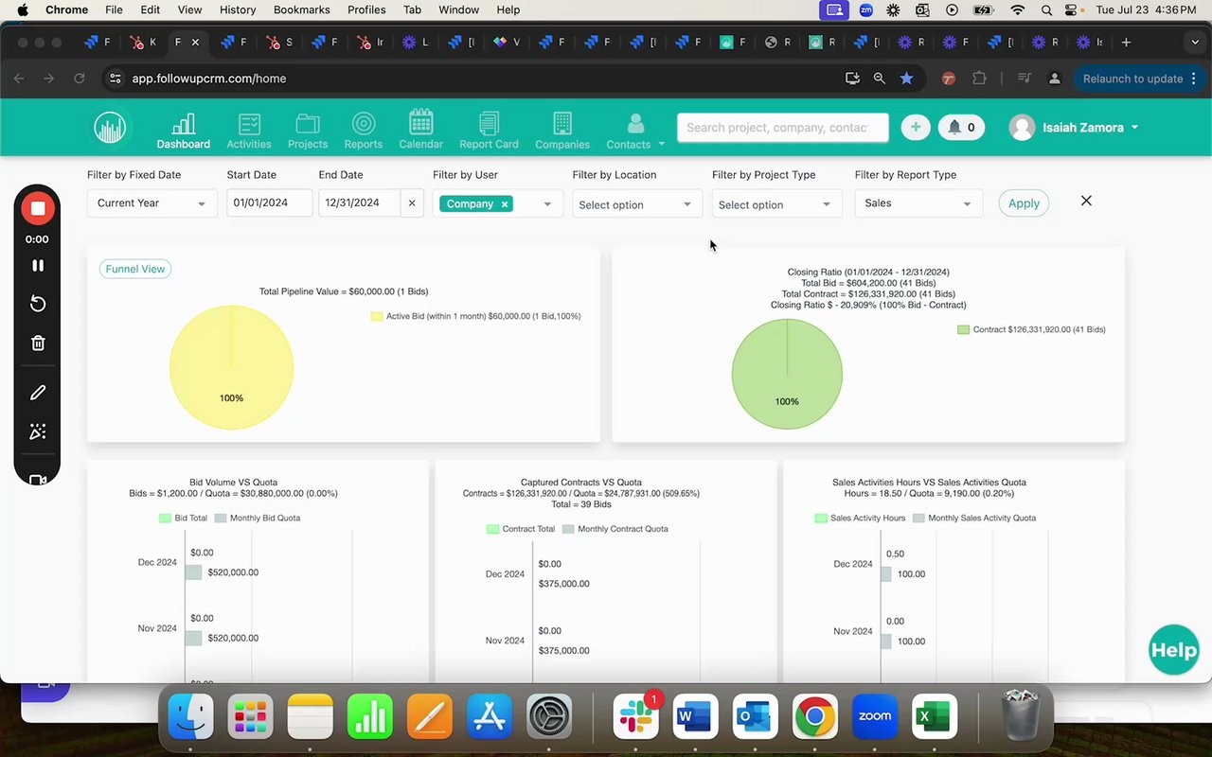Open Report Card page

489,131
